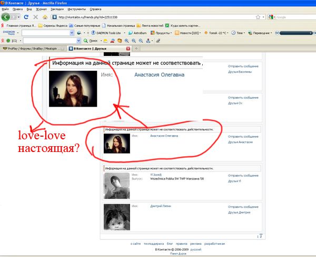Click the Google search engine icon
316x257 pixels.
tap(271, 17)
